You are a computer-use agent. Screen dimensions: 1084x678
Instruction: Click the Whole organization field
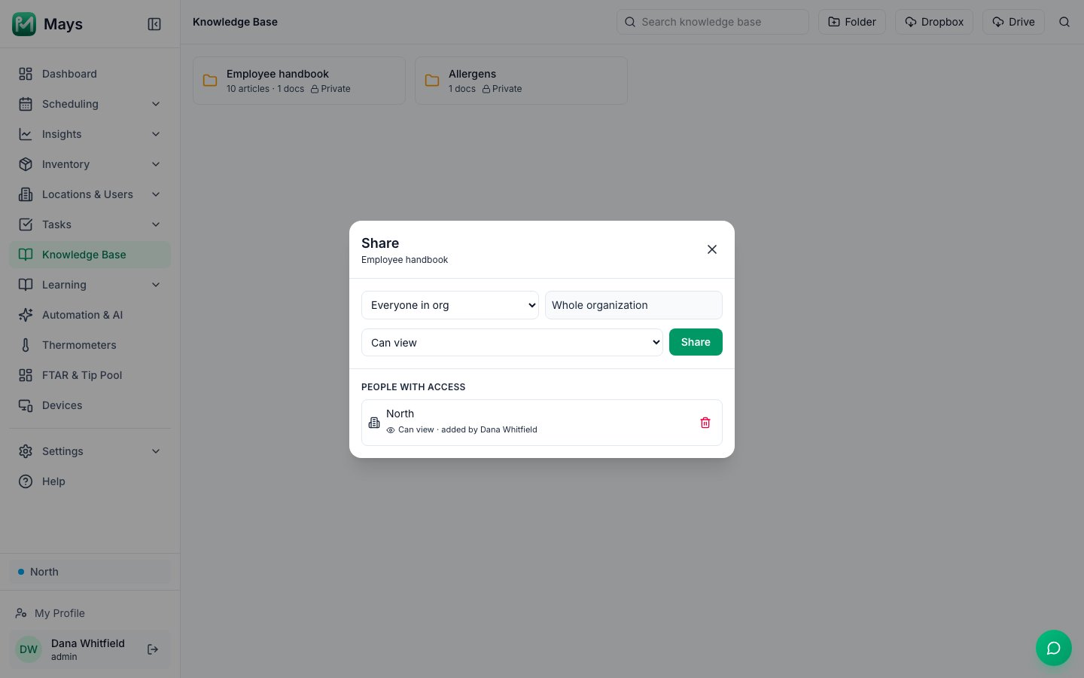coord(634,305)
